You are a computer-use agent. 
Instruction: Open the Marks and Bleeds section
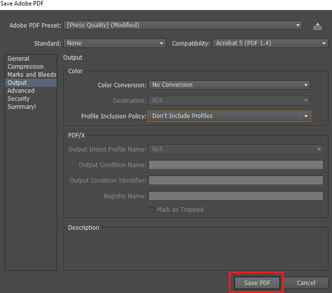(32, 75)
